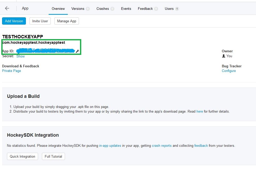Open the in-app updates link
Screen dimensions: 256x175
(110, 145)
